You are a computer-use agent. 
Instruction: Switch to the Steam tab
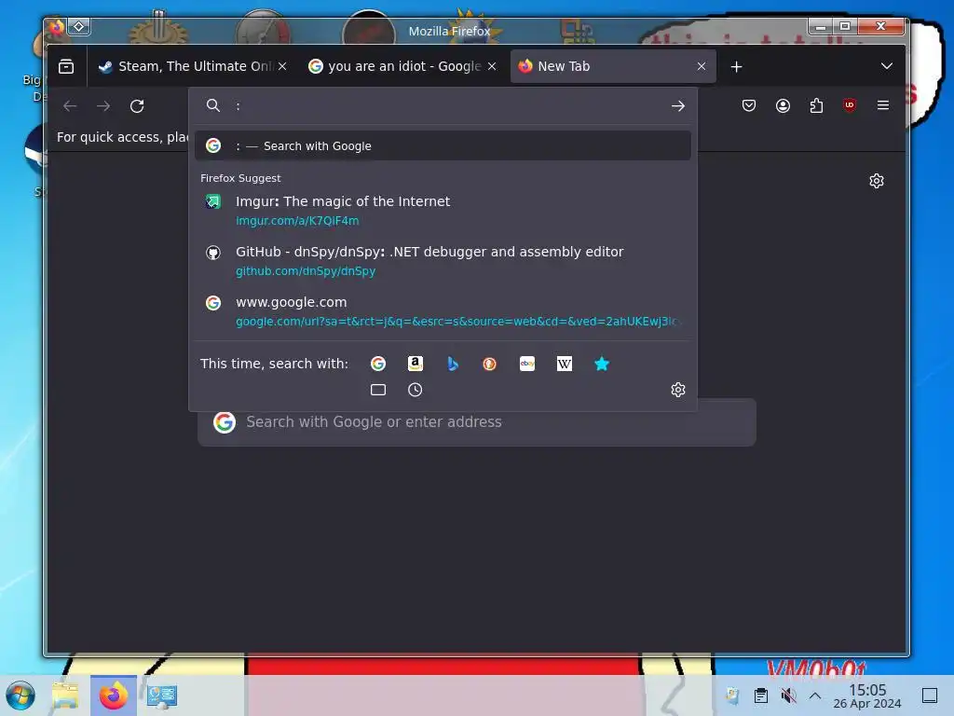(192, 66)
